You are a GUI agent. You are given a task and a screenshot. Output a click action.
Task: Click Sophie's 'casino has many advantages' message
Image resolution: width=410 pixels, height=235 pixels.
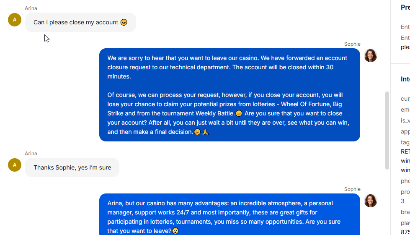(229, 214)
